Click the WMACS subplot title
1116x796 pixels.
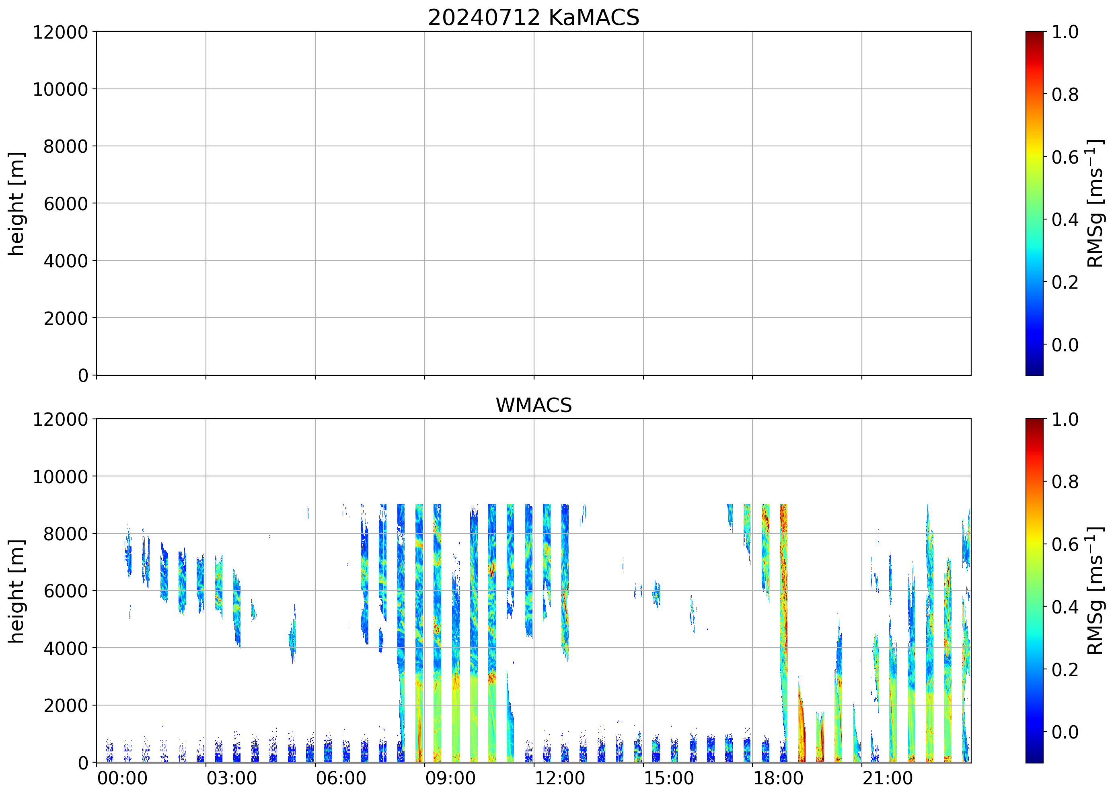click(x=534, y=405)
